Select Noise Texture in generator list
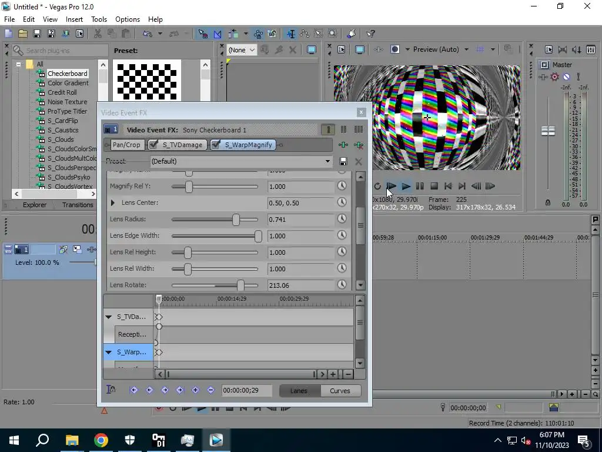 [67, 102]
